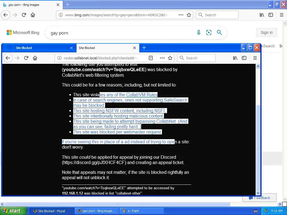Show site information for bing.com address

61,15
